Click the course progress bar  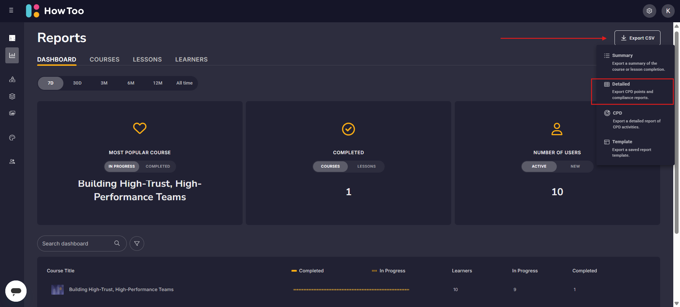351,290
